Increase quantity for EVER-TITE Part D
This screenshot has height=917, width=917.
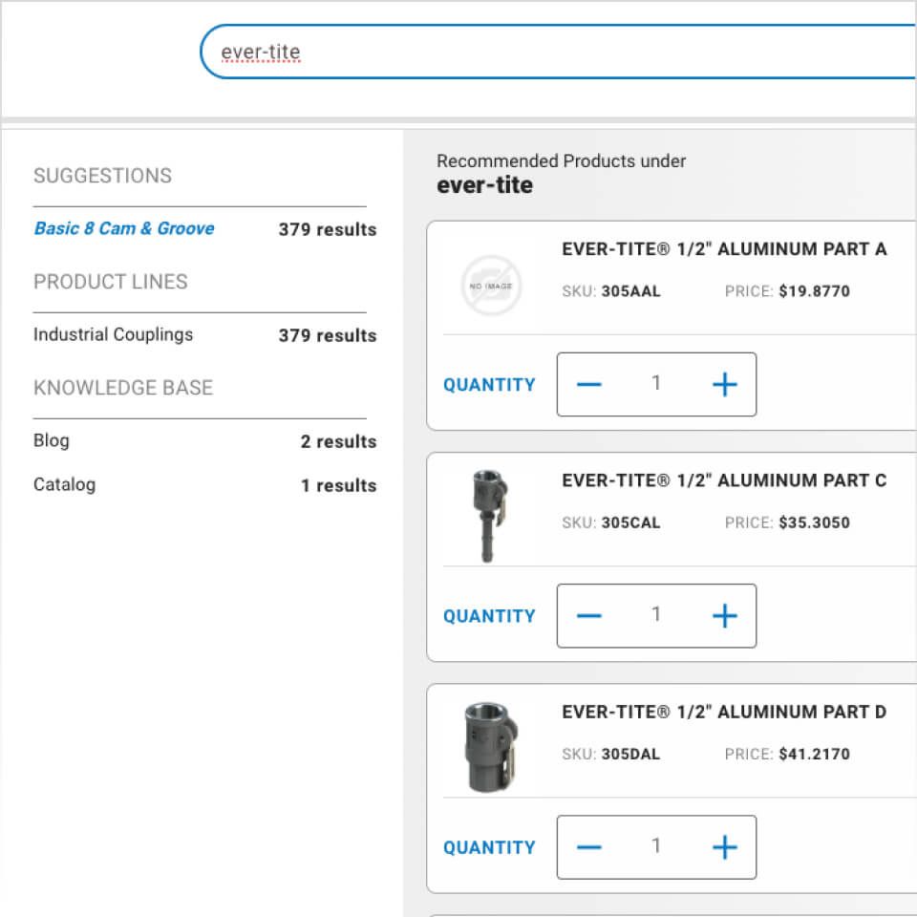724,846
